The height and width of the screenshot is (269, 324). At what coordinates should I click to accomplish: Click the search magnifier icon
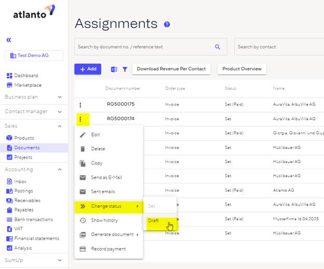point(218,47)
